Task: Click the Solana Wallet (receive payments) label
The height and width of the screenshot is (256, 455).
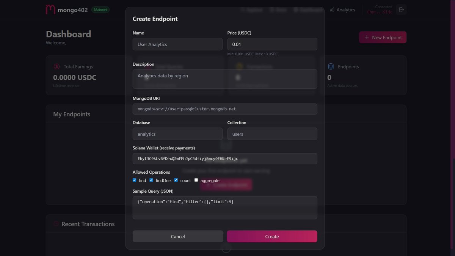Action: point(164,148)
